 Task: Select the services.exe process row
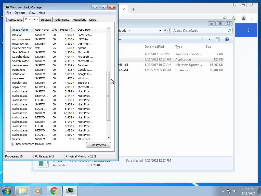58,65
